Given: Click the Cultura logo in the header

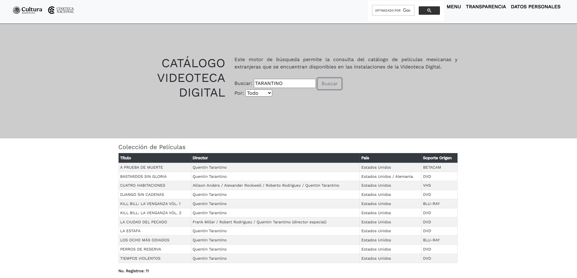Looking at the screenshot, I should [27, 10].
